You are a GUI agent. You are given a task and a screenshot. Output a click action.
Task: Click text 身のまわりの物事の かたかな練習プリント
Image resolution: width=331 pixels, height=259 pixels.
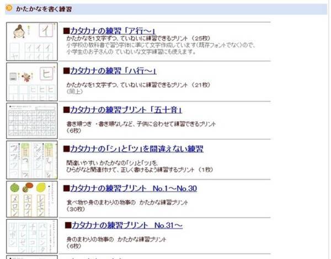coord(116,239)
